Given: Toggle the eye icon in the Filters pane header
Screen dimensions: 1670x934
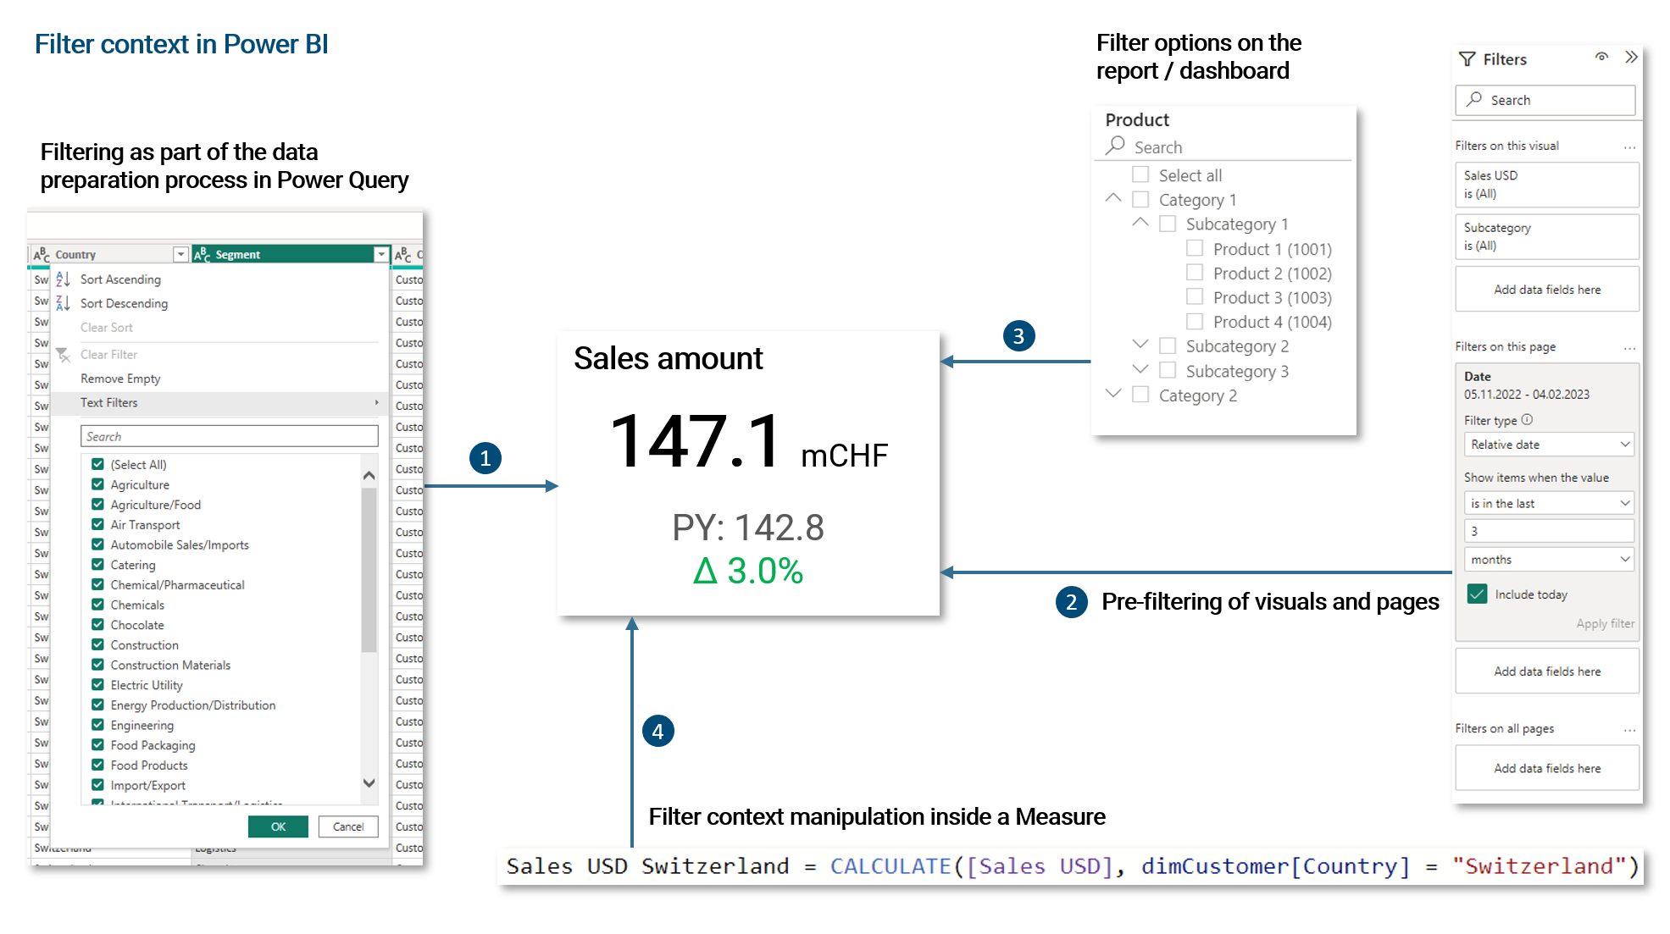Looking at the screenshot, I should tap(1601, 58).
